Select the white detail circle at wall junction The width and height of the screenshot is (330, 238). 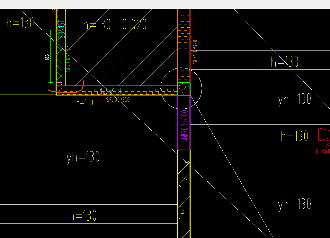coord(181,88)
